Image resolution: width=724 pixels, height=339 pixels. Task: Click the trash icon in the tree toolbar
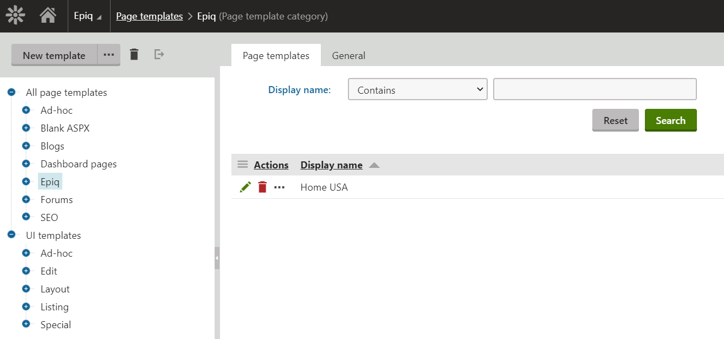(x=134, y=54)
